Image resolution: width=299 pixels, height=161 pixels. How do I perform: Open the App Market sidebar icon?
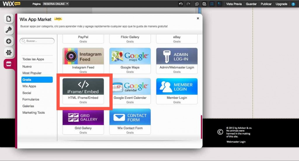point(9,64)
